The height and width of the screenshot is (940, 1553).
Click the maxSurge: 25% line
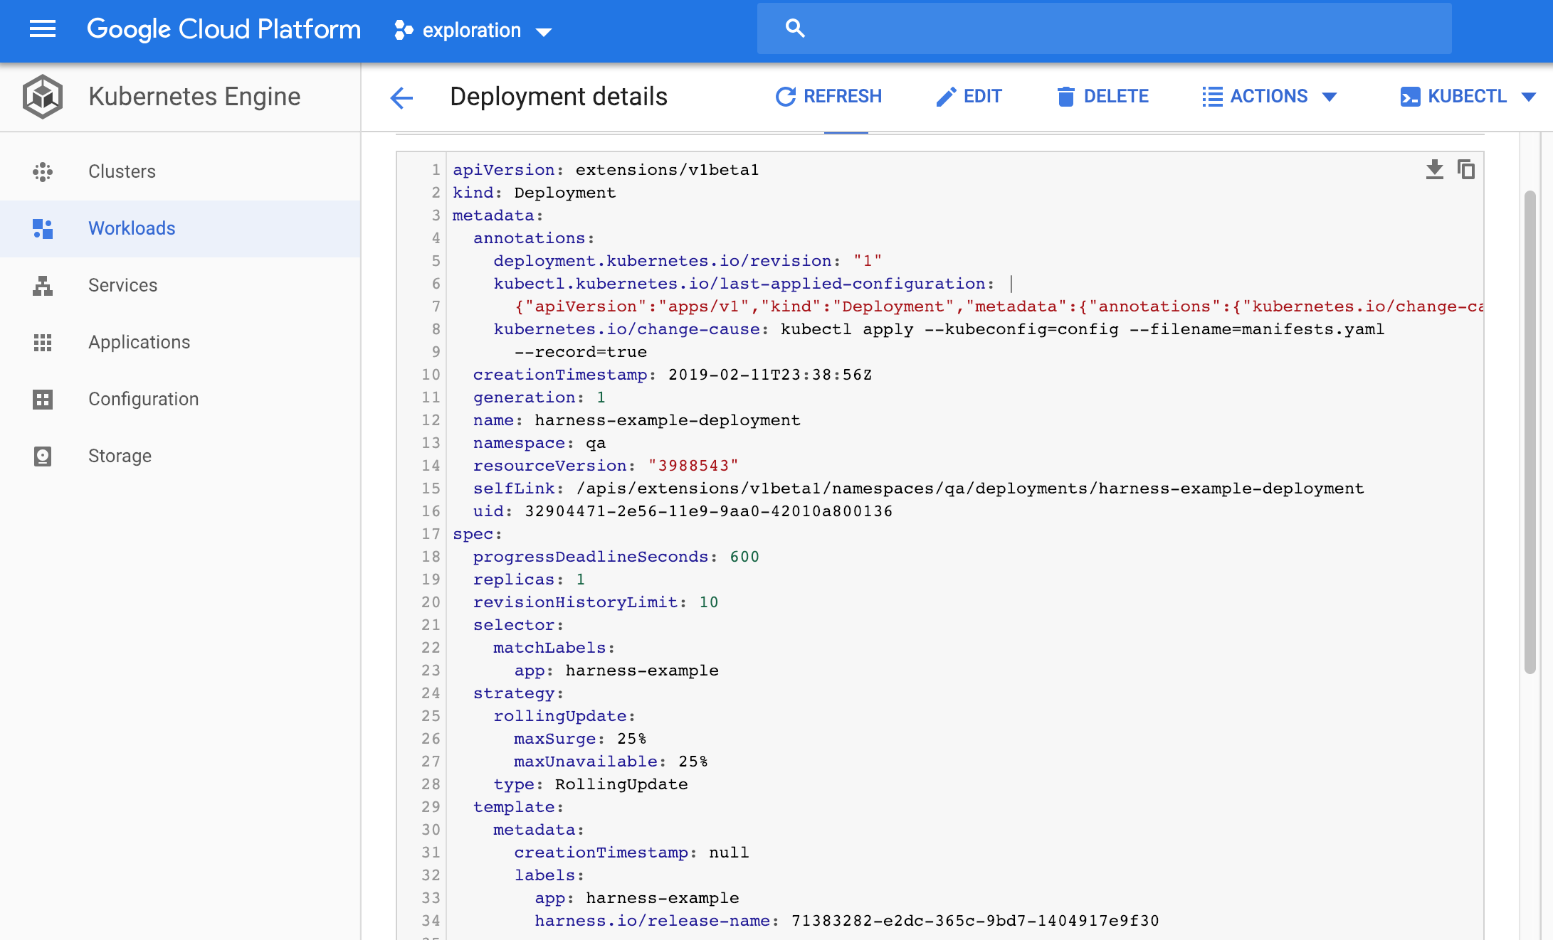[580, 739]
